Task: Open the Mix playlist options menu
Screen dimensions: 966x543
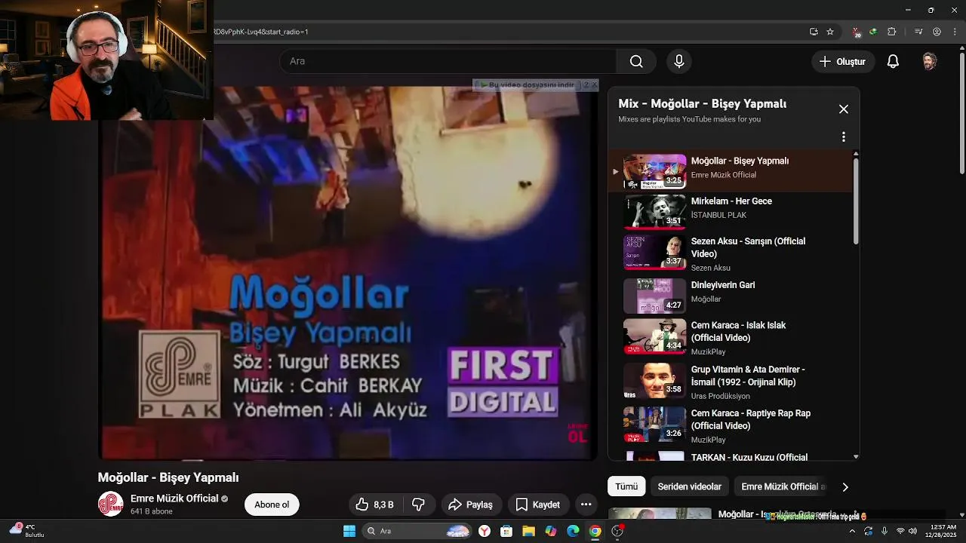Action: tap(843, 137)
